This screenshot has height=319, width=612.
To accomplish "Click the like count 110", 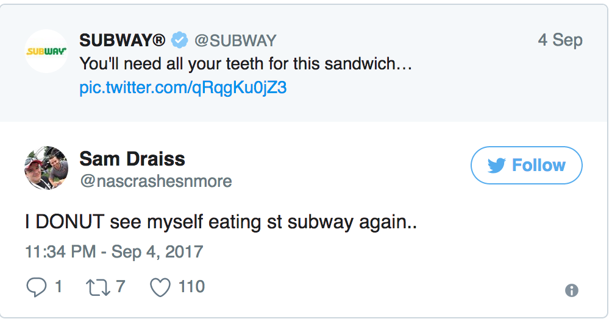I will coord(191,287).
